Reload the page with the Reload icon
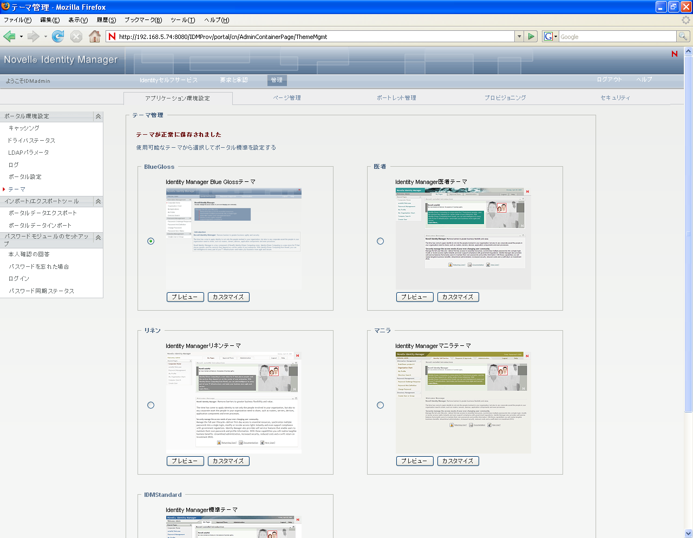 [x=58, y=36]
